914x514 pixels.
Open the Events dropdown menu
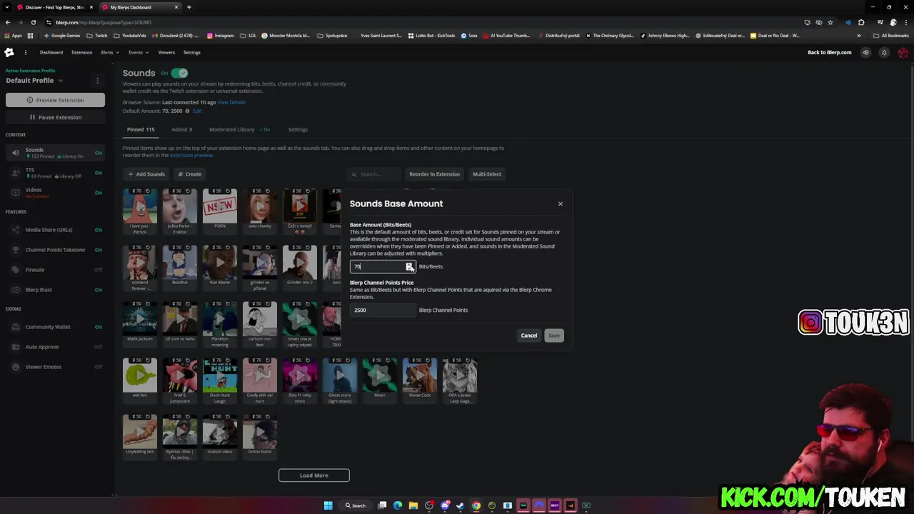tap(139, 52)
